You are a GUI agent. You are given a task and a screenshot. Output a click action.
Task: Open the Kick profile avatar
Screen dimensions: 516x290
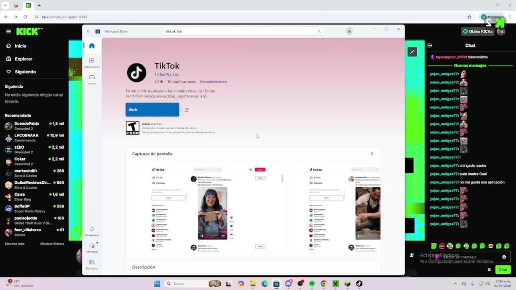pyautogui.click(x=501, y=31)
